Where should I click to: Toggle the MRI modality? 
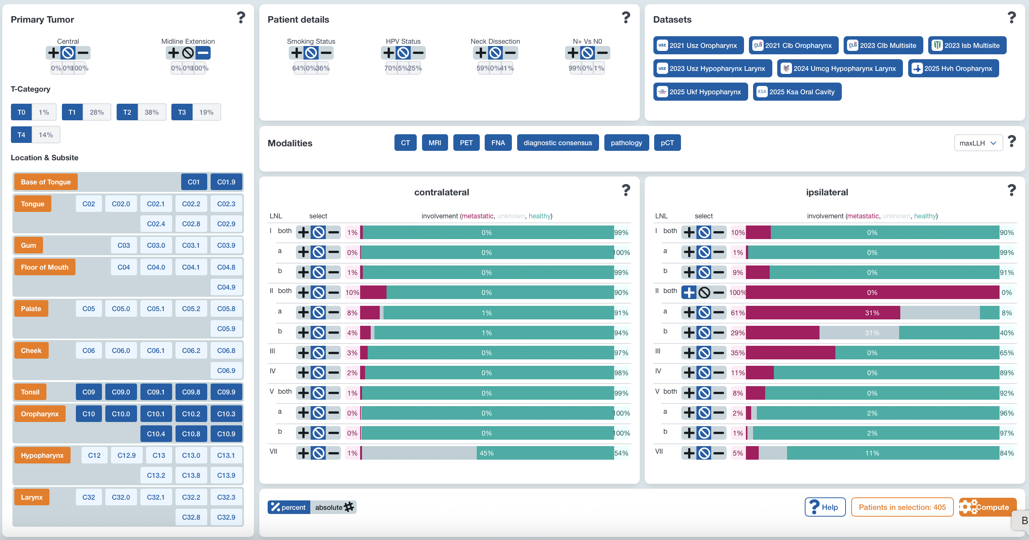coord(434,143)
